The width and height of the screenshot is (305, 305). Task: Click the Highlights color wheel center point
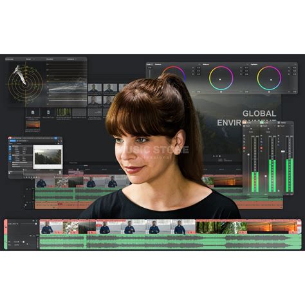tap(271, 80)
